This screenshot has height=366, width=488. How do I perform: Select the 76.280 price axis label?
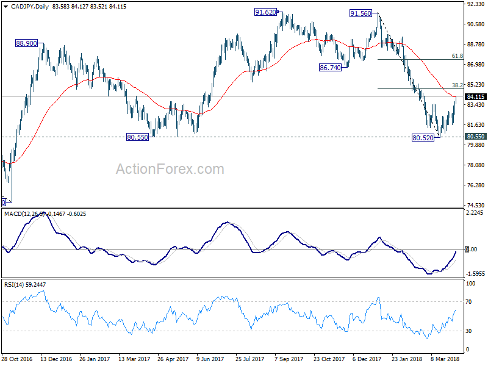click(x=476, y=185)
